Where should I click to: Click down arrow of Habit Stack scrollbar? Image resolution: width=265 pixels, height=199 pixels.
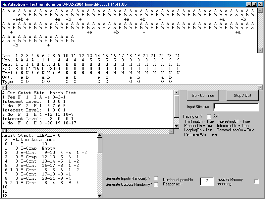[x=100, y=196]
